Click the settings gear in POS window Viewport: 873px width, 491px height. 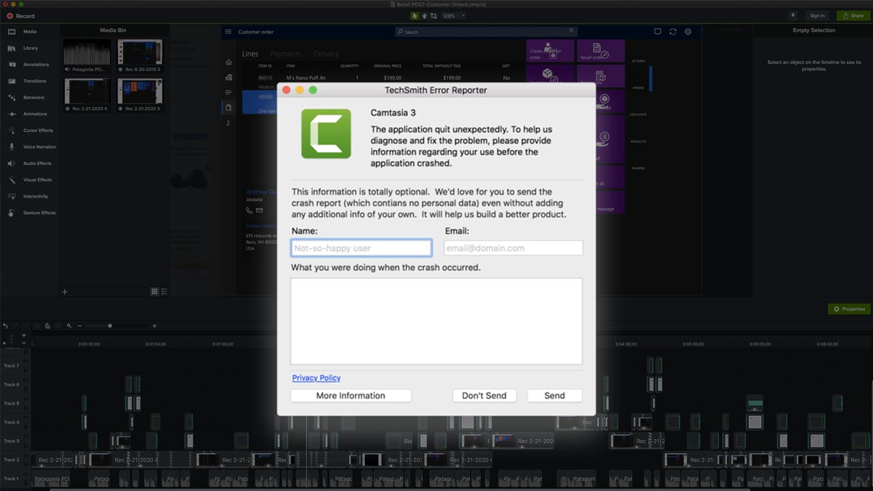[688, 31]
